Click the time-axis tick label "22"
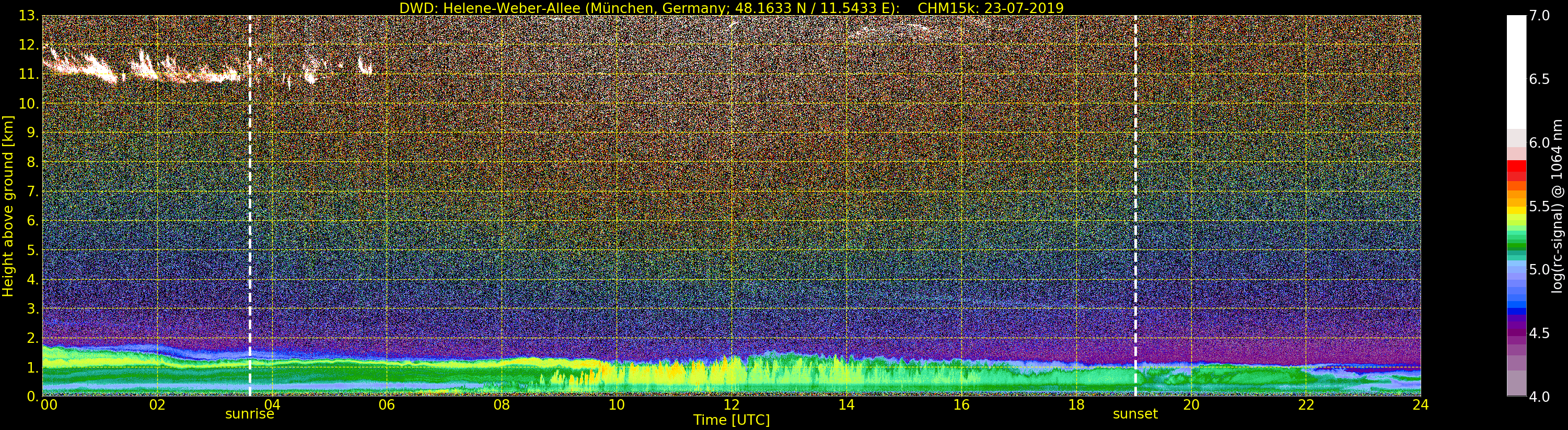Screen dimensions: 1568x430 pos(1306,404)
